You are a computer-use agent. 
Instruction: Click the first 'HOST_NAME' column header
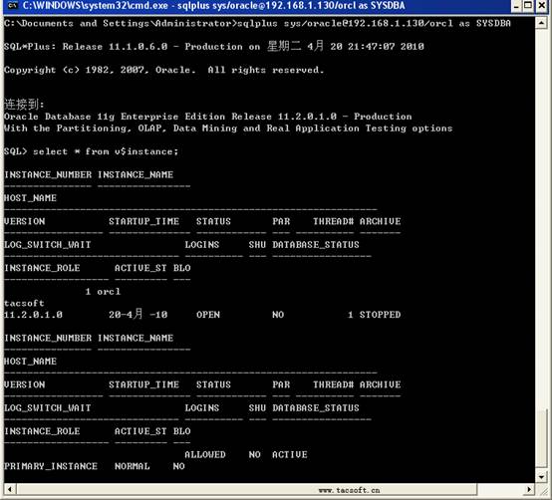30,198
